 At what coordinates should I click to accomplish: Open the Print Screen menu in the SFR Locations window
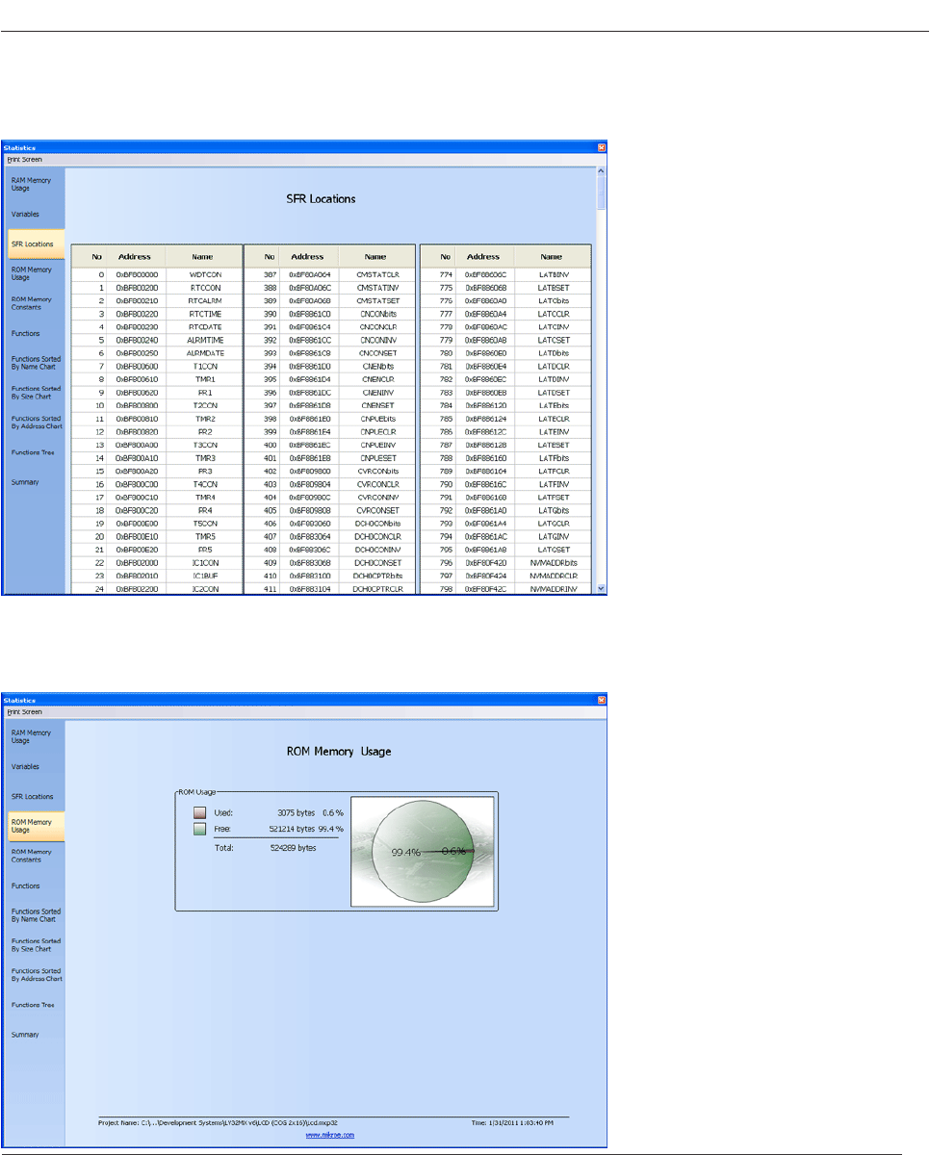point(25,159)
